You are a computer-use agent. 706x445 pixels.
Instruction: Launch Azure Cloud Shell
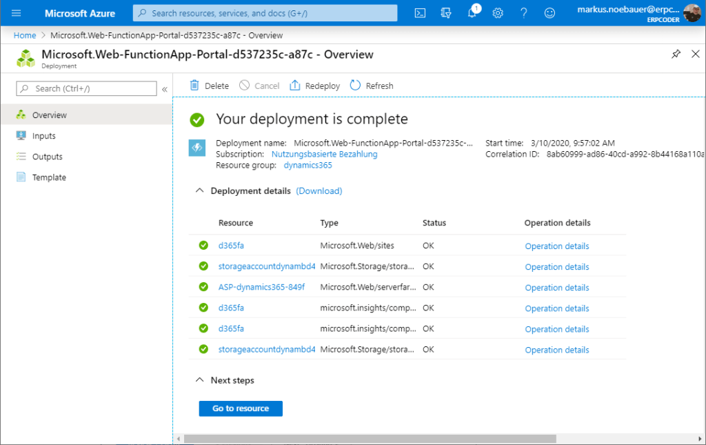point(420,12)
